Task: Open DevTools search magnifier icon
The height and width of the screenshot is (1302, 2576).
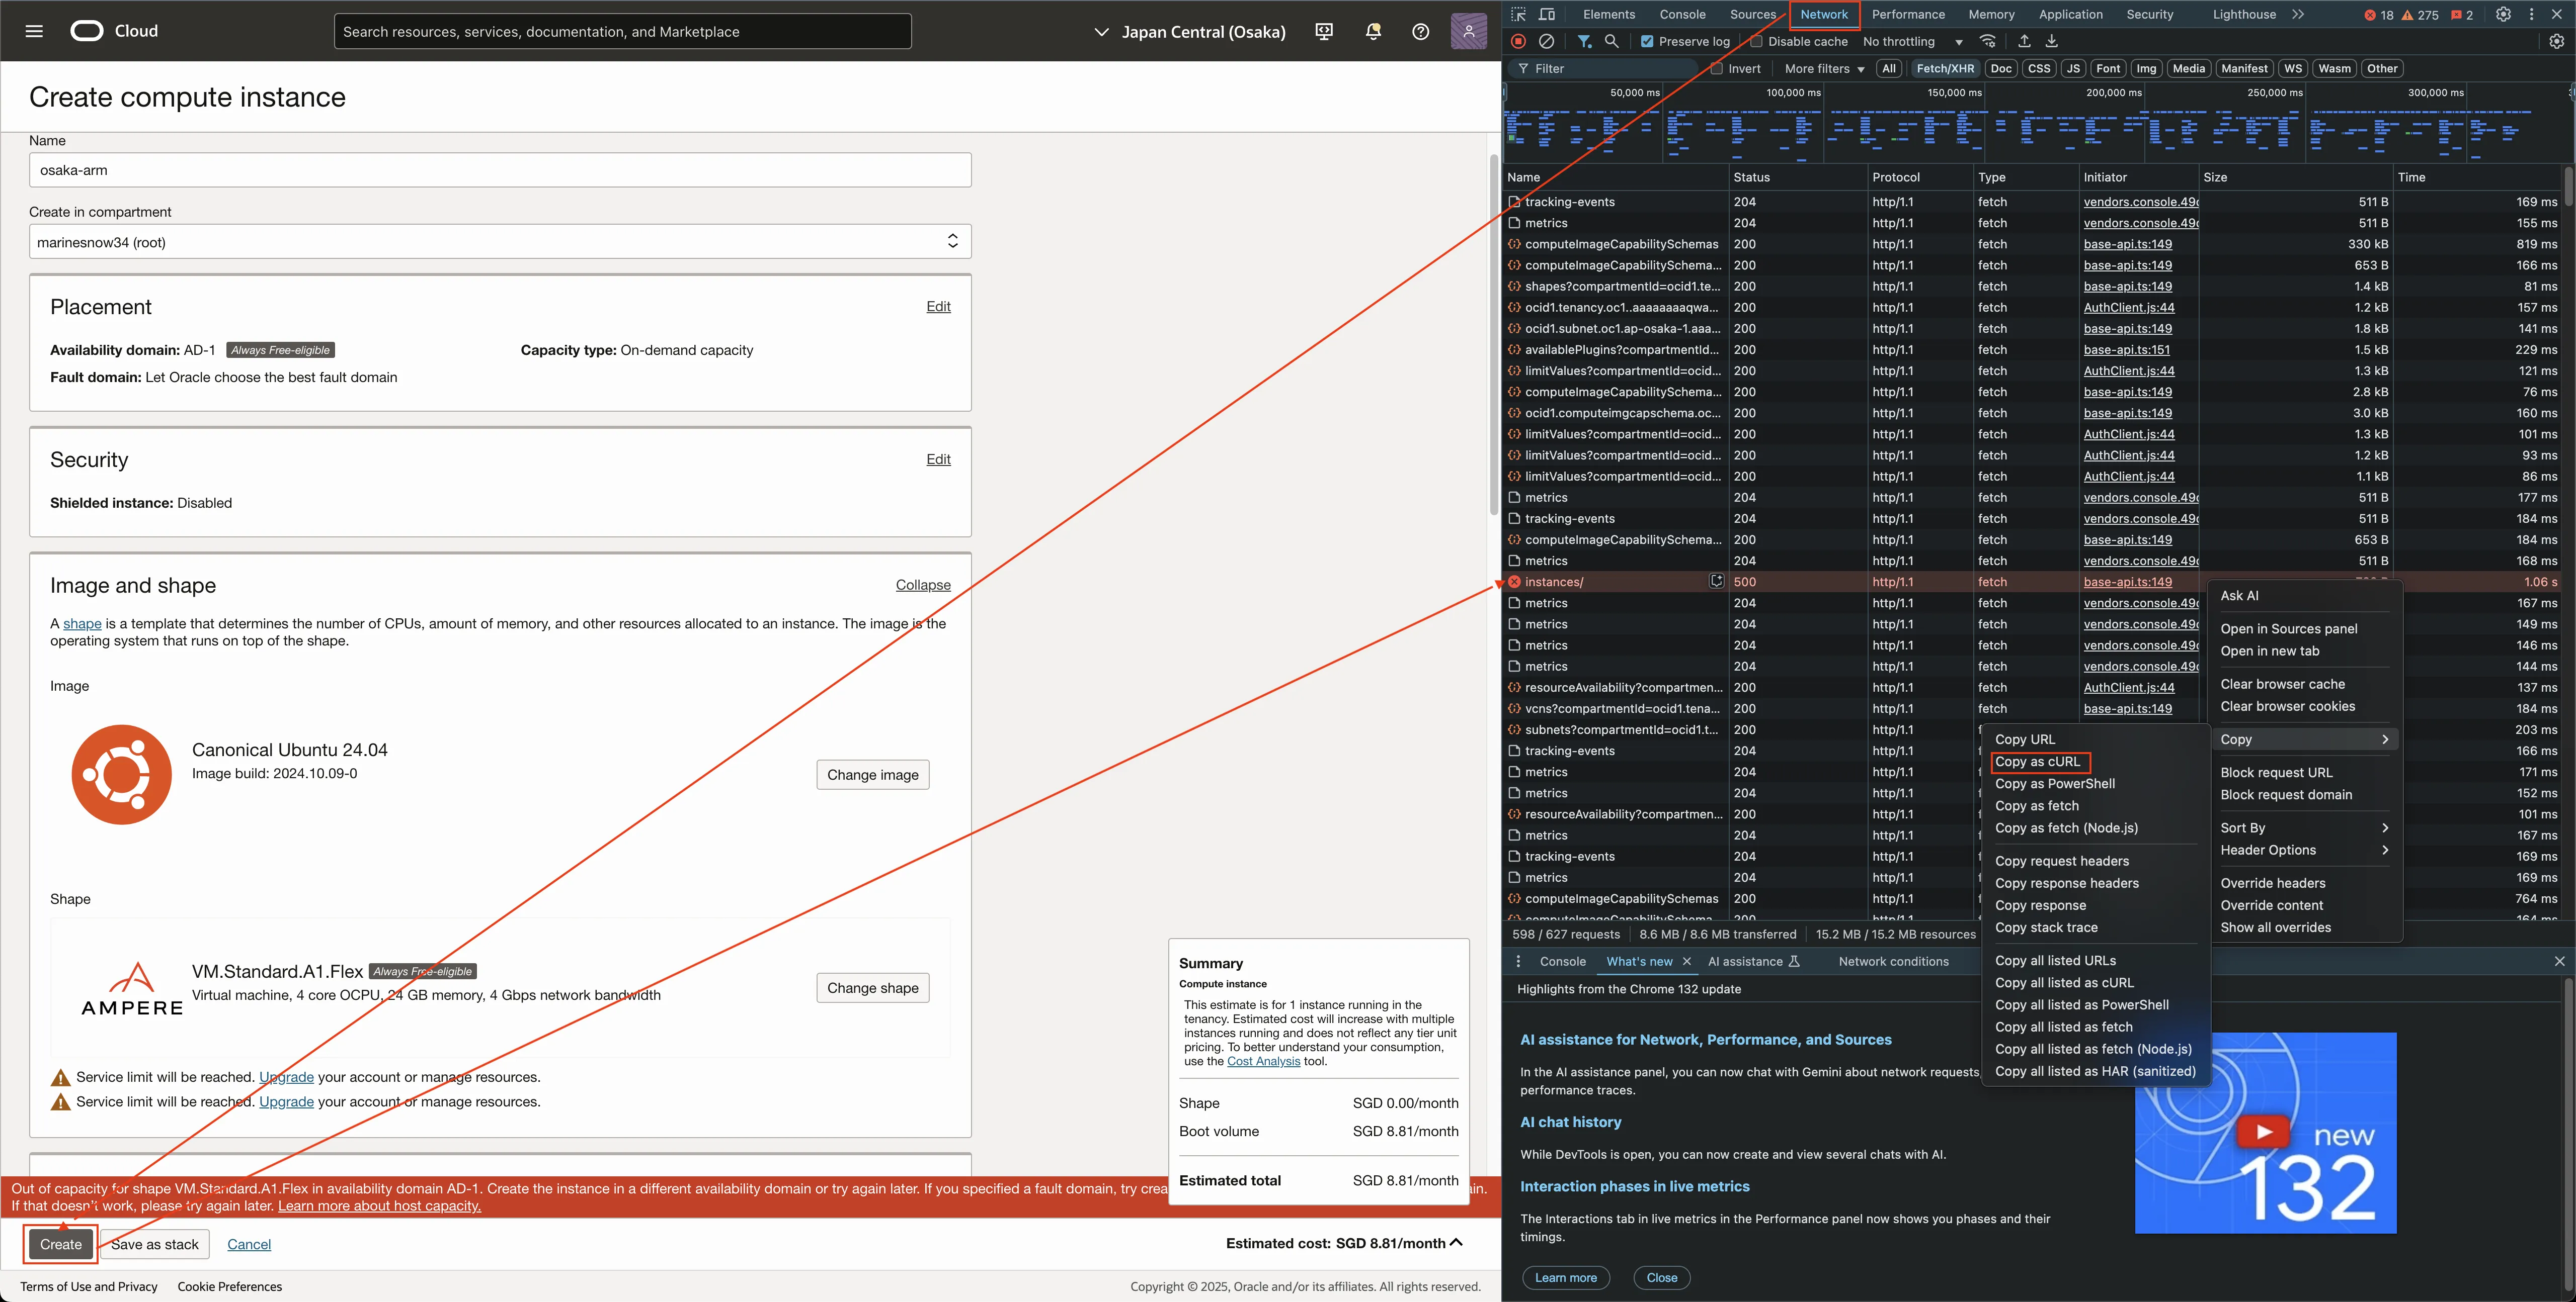Action: pyautogui.click(x=1612, y=41)
